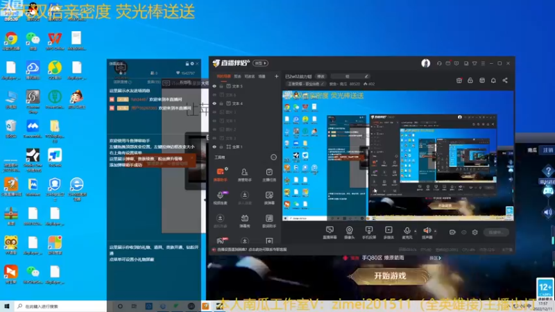This screenshot has width=555, height=312.
Task: Toggle the lock icon in the 弹幕助手 window
Action: pyautogui.click(x=187, y=64)
